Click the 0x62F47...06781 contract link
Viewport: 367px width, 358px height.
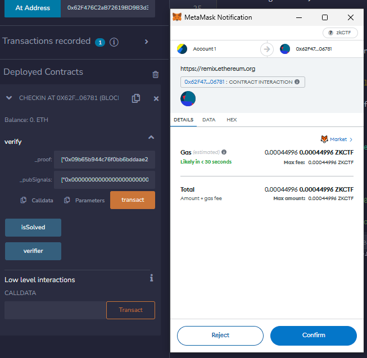tap(204, 82)
